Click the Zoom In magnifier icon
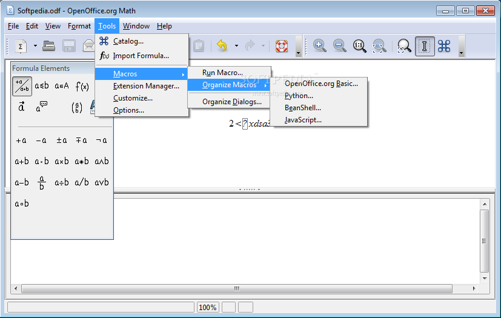Viewport: 501px width, 318px height. coord(319,46)
